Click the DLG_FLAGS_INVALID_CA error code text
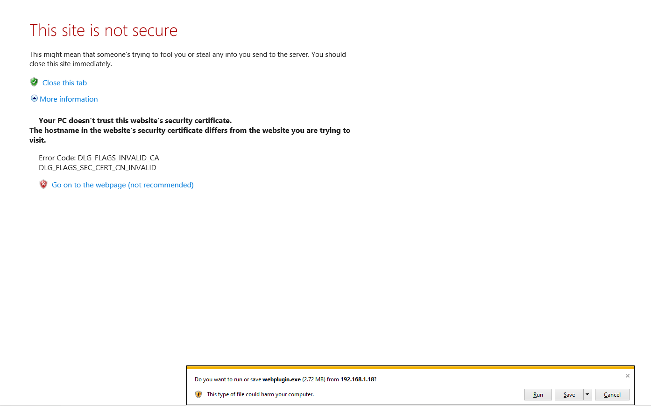Image resolution: width=651 pixels, height=406 pixels. pyautogui.click(x=118, y=158)
